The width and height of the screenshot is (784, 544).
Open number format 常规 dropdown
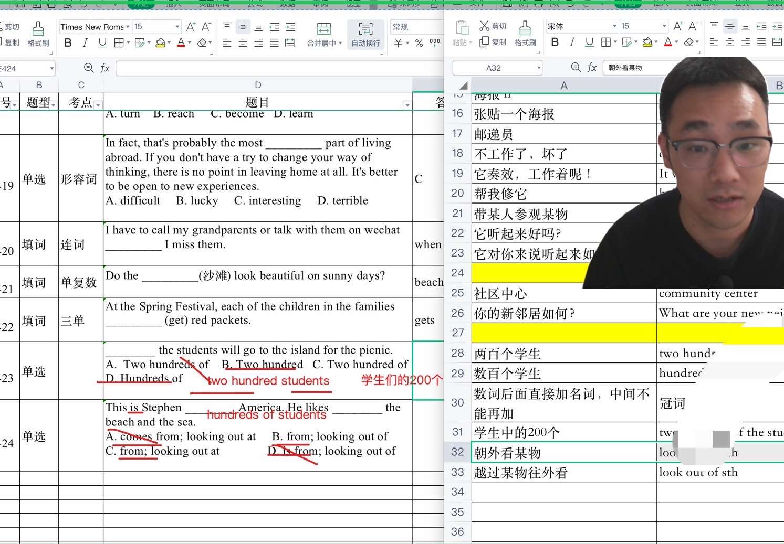tap(416, 27)
